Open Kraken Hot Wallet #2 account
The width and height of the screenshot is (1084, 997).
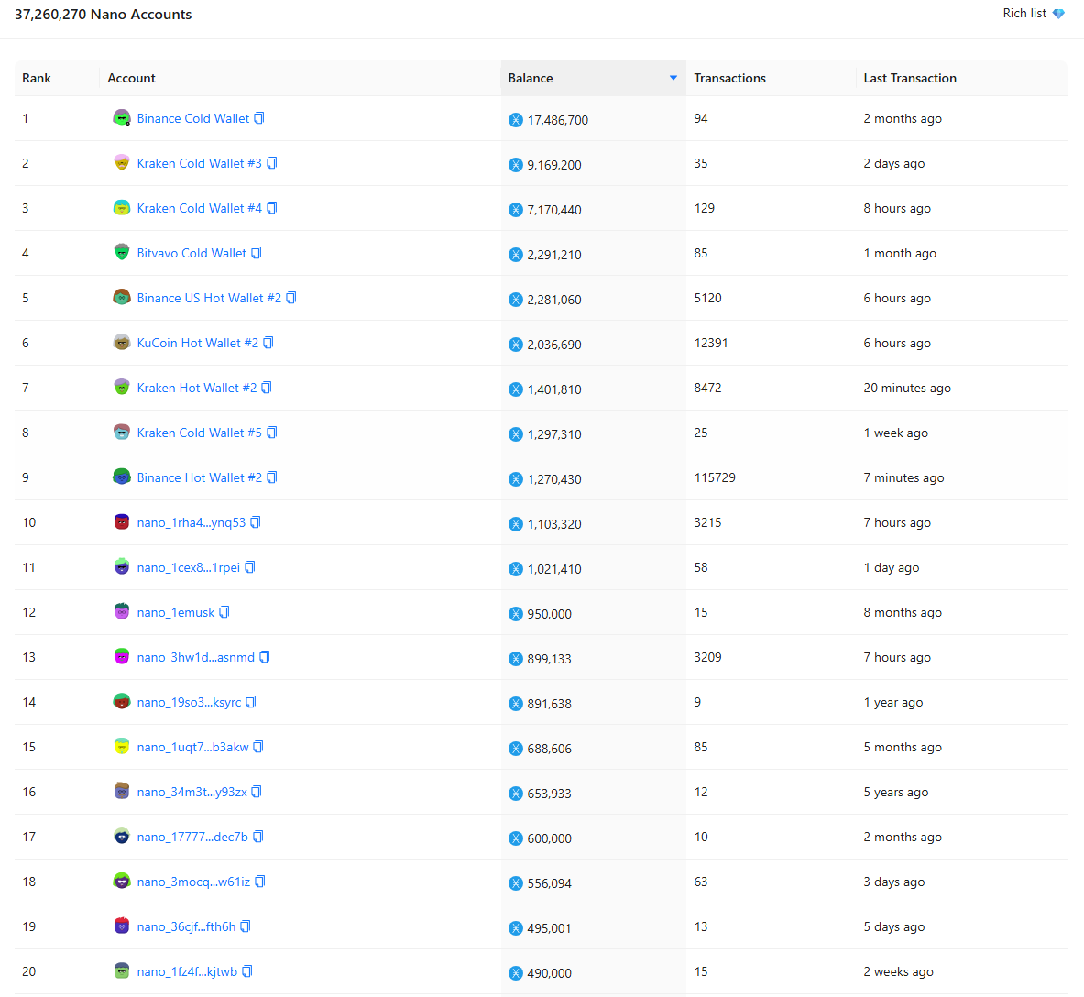pyautogui.click(x=197, y=388)
